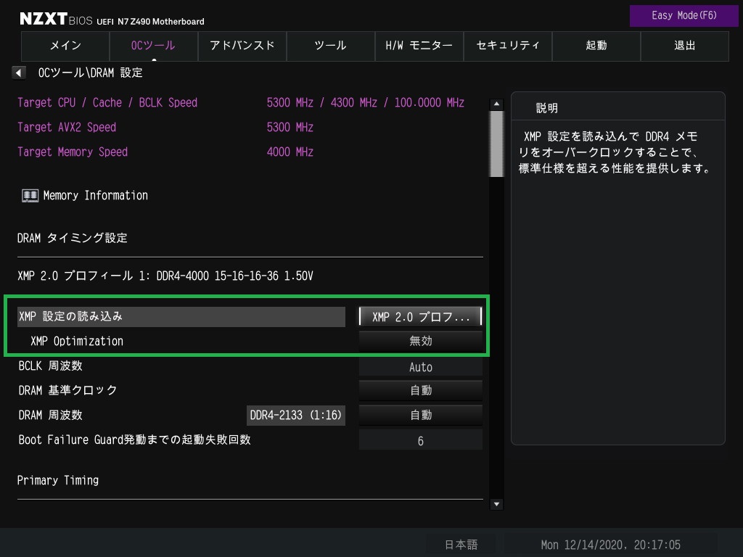Click scrollbar down arrow
Viewport: 743px width, 557px height.
coord(497,504)
